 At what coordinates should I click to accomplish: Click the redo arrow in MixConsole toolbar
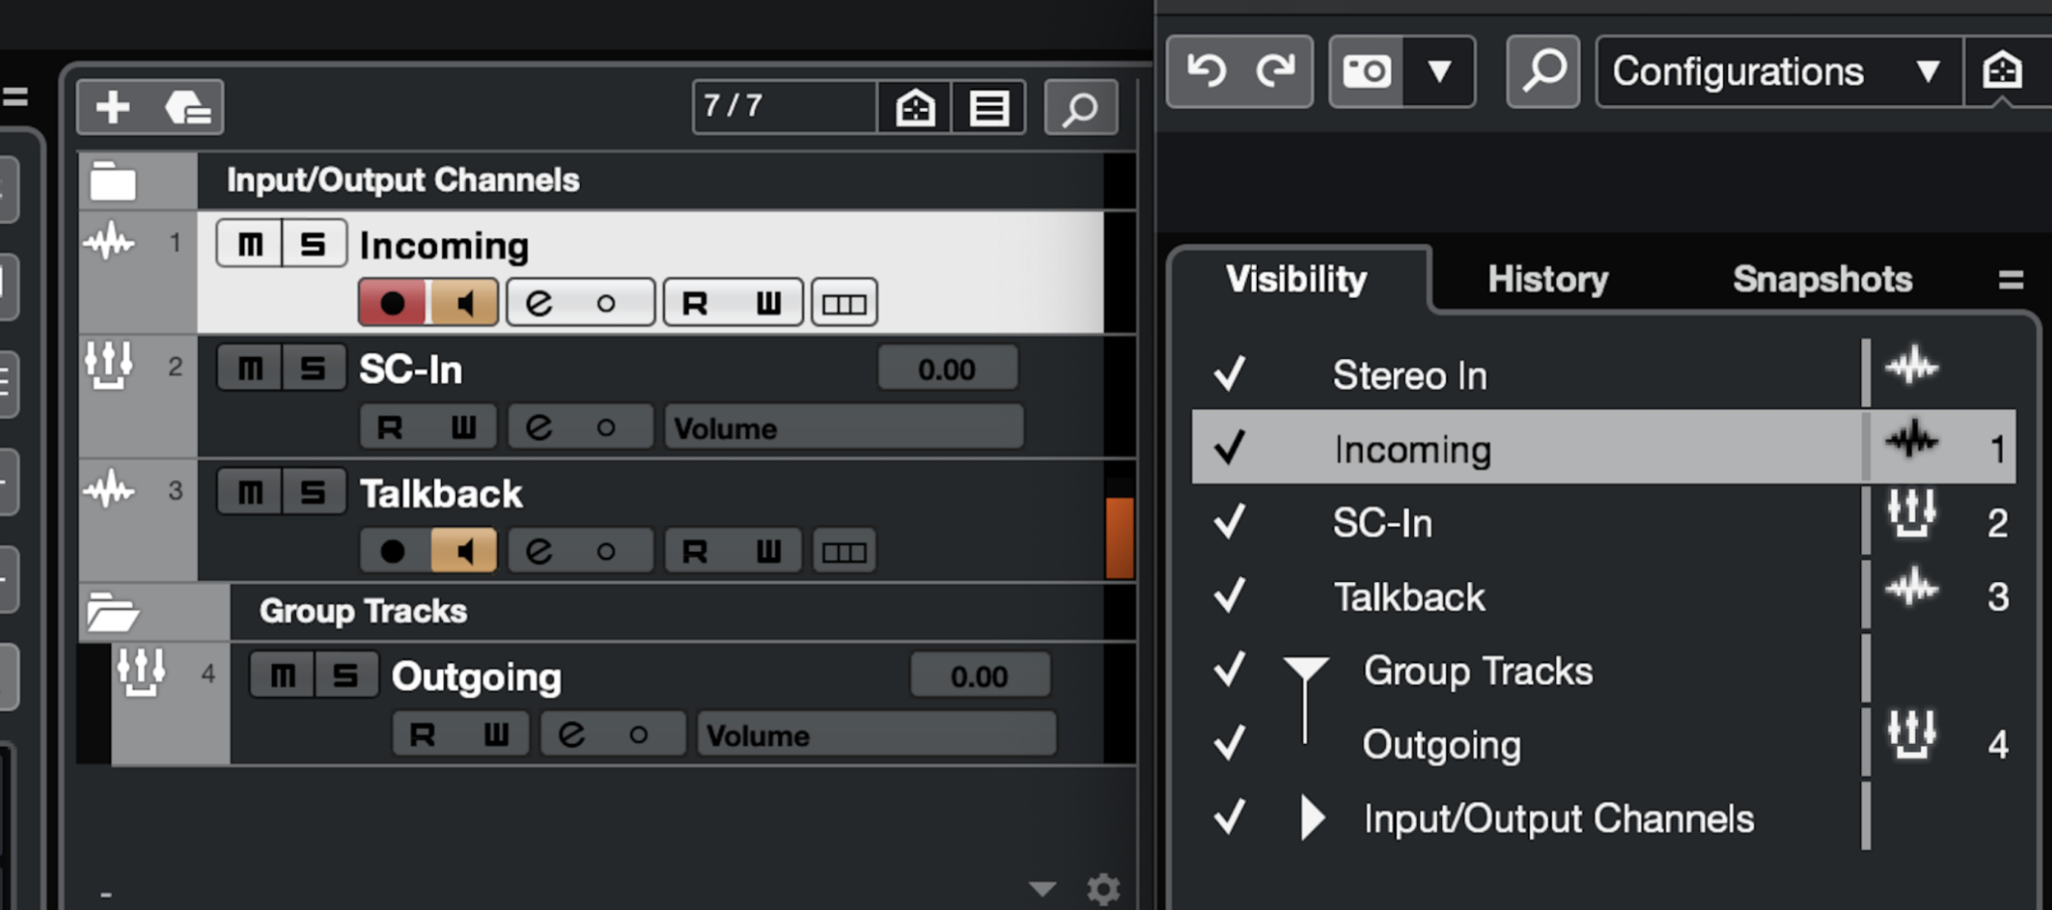(1275, 71)
